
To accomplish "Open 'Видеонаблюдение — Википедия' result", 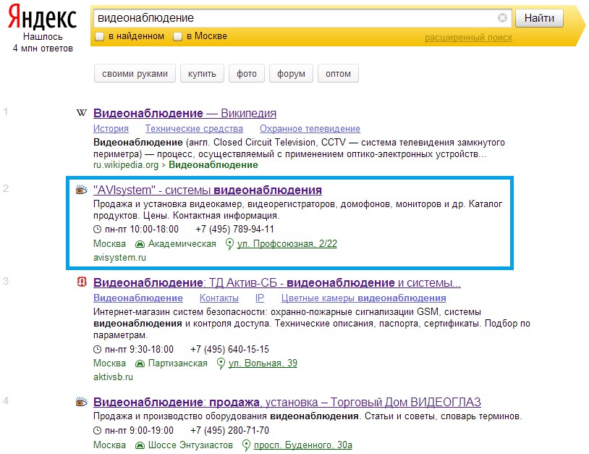I will [x=185, y=113].
